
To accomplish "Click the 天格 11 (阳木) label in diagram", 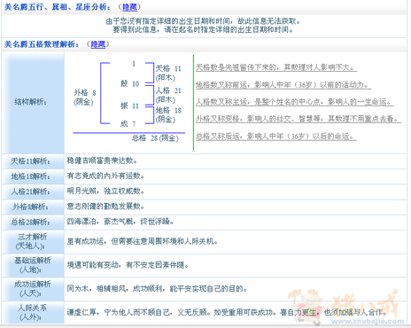I will click(x=168, y=74).
